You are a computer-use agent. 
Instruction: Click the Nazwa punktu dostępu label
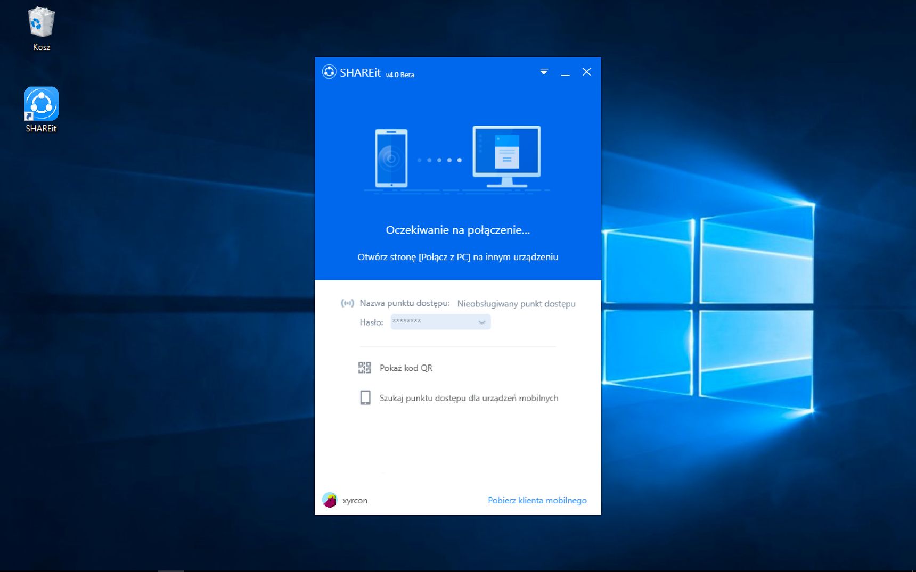click(x=404, y=303)
